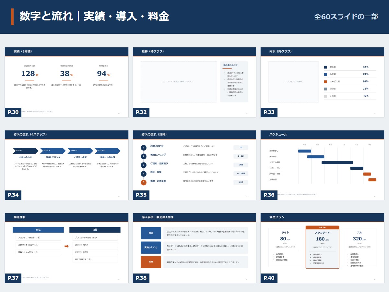
Task: Select the ライト 80万円 plan card
Action: 285,248
